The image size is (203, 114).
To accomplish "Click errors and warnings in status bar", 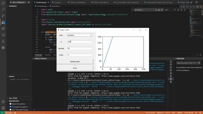I will pyautogui.click(x=9, y=113).
